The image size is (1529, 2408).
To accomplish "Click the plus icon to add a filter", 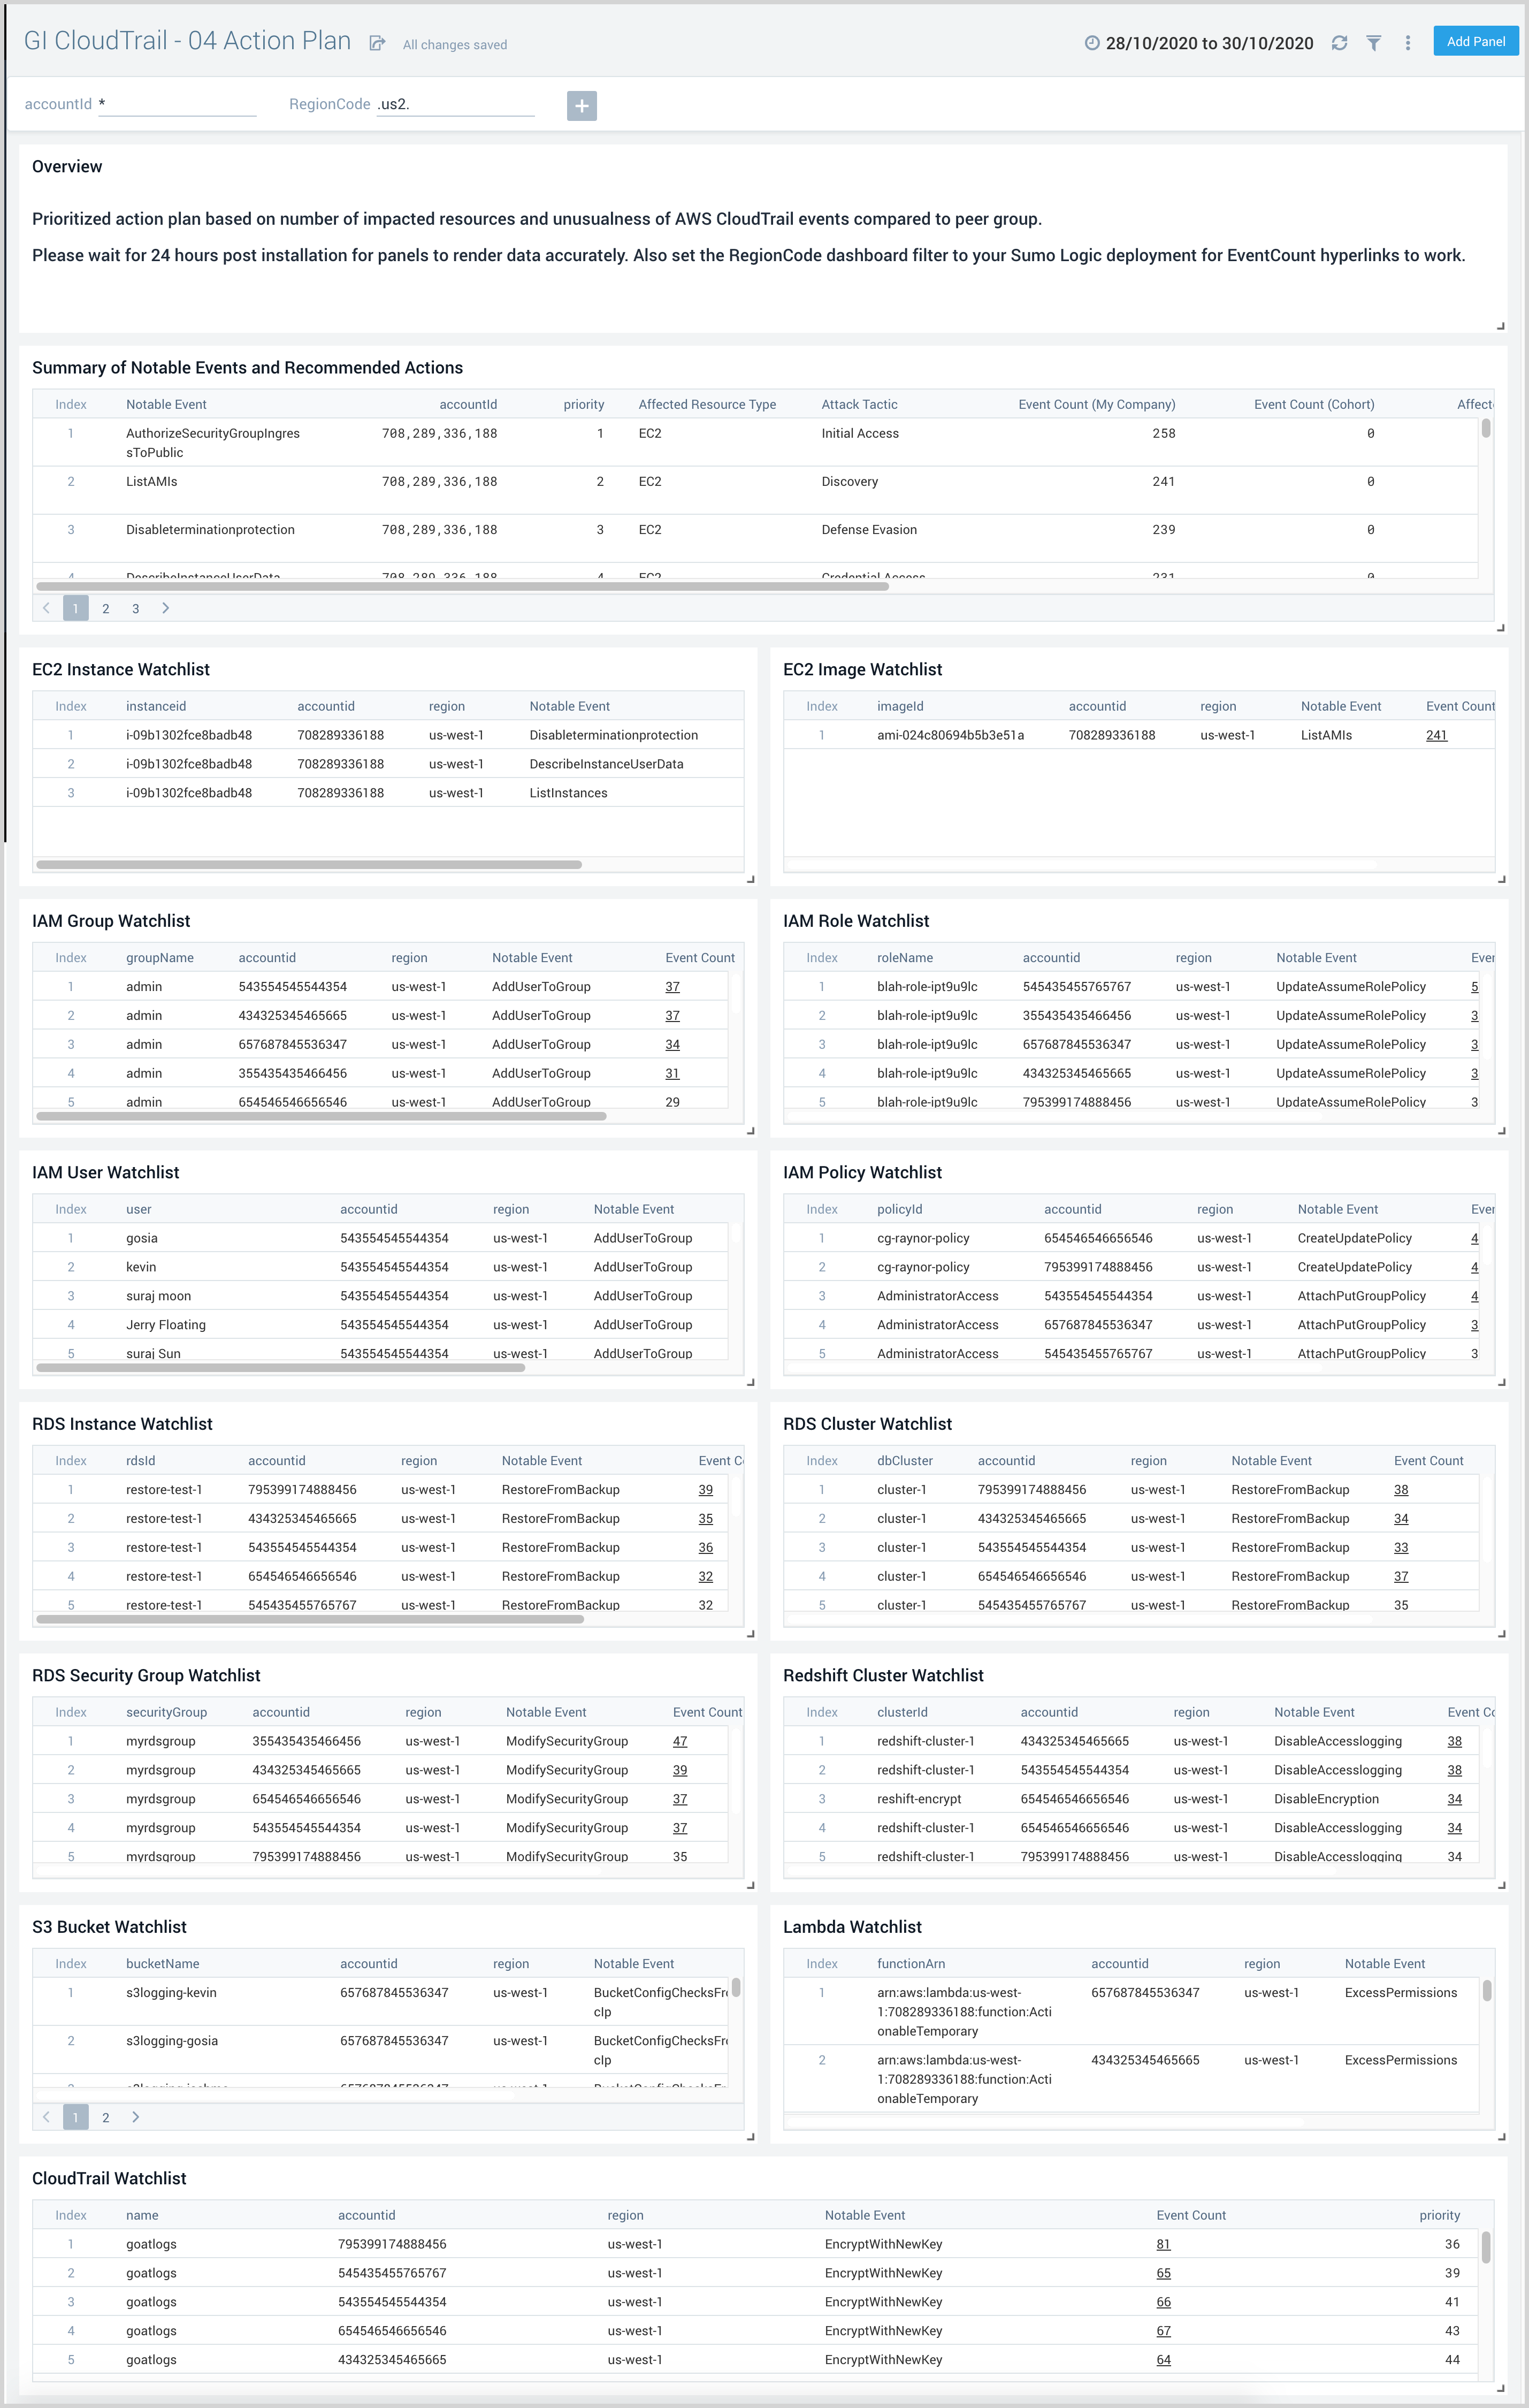I will tap(581, 105).
